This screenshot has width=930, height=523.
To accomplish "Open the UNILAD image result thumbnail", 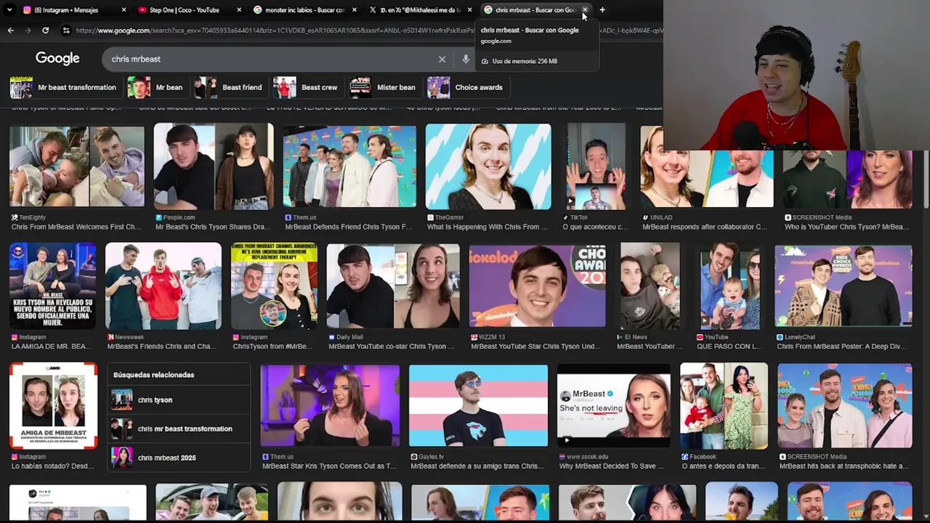I will click(x=707, y=166).
